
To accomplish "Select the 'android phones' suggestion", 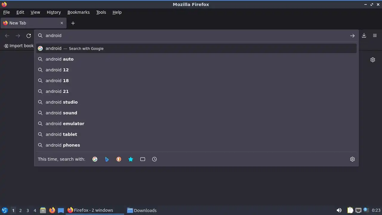I will click(x=196, y=145).
